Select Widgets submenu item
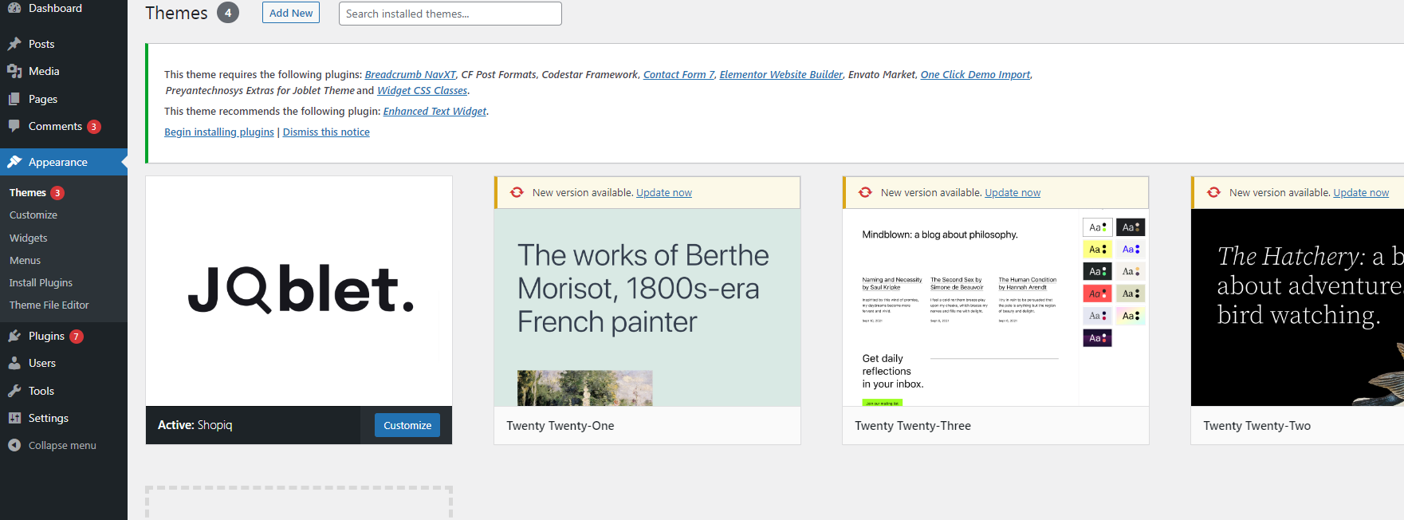This screenshot has height=520, width=1404. click(29, 238)
